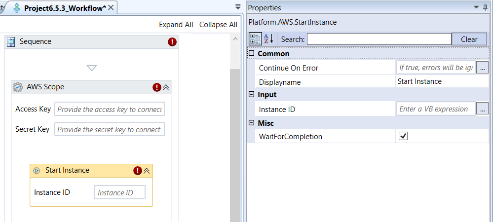
Task: Pin the Properties panel
Action: (486, 7)
